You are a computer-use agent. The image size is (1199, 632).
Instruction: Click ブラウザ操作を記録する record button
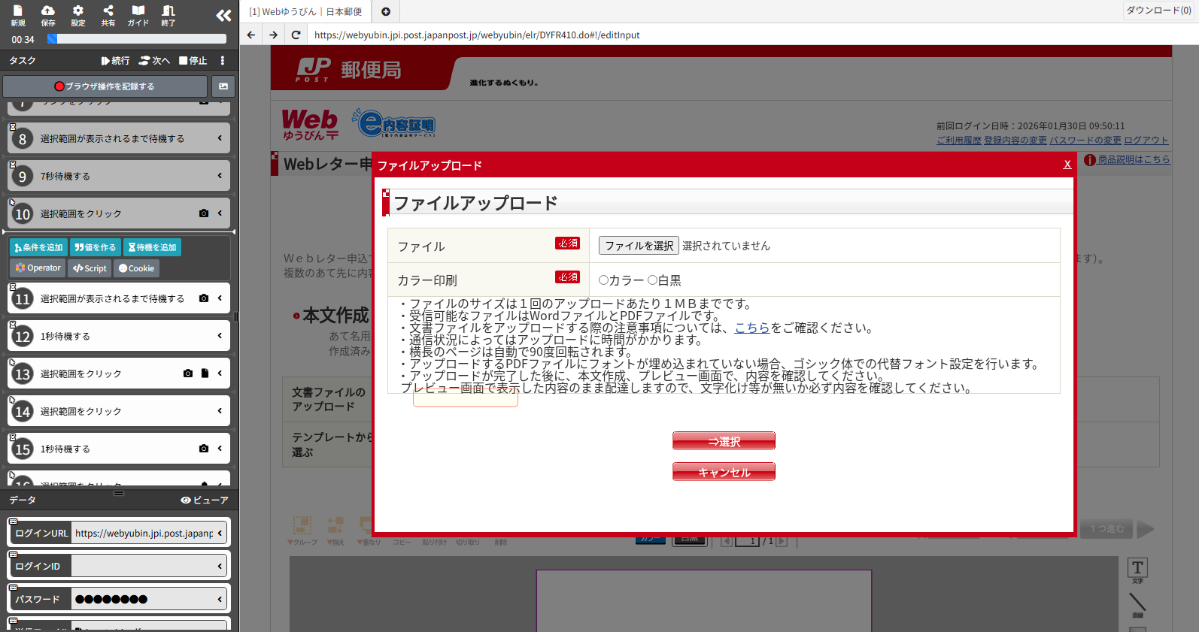click(x=105, y=86)
